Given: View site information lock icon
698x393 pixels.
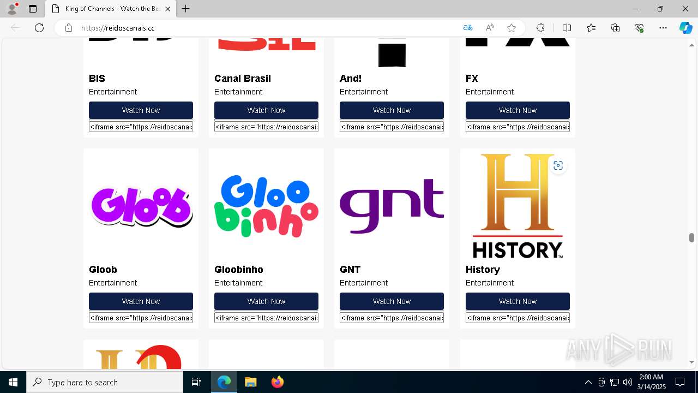Looking at the screenshot, I should pos(69,28).
